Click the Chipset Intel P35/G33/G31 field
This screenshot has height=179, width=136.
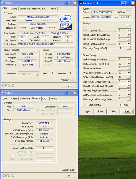click(103, 12)
